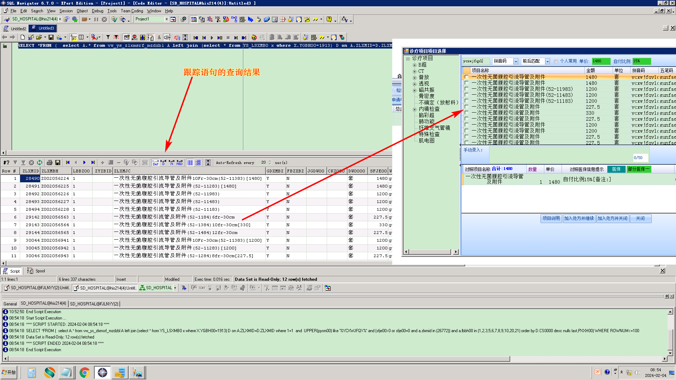Image resolution: width=676 pixels, height=380 pixels.
Task: Expand the 磁共振 tree node
Action: point(415,90)
